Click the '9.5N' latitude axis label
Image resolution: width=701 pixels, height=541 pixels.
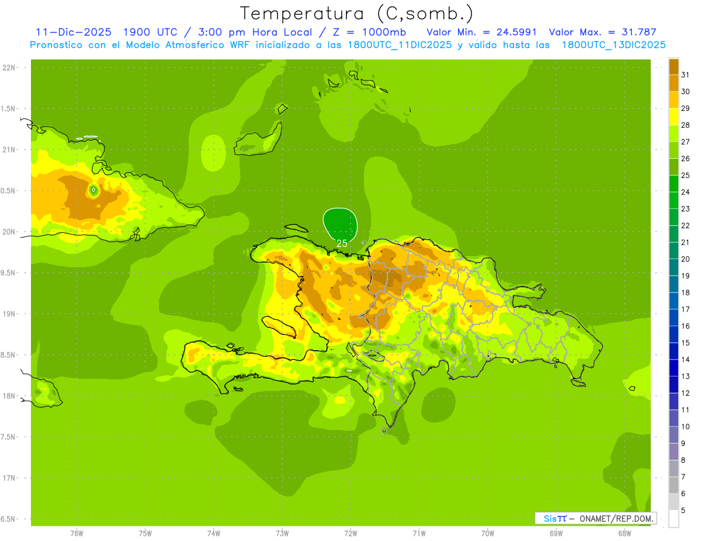point(8,273)
